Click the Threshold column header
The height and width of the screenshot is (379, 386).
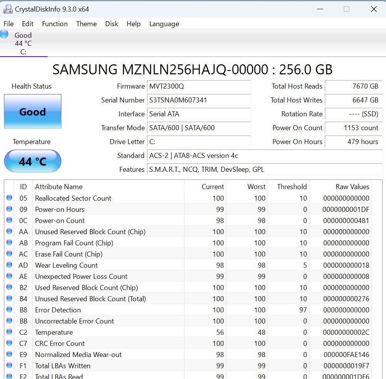[x=288, y=186]
